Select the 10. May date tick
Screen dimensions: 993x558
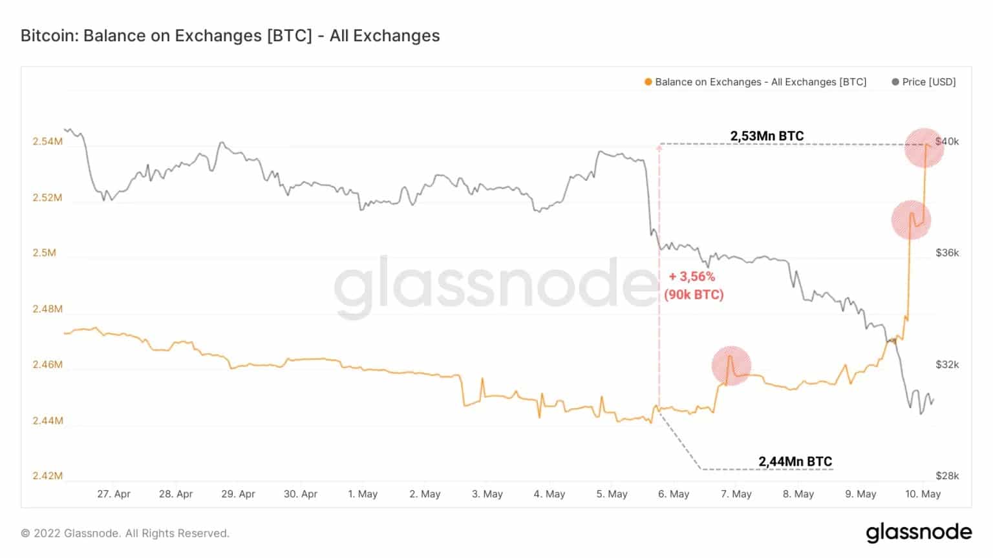coord(923,494)
